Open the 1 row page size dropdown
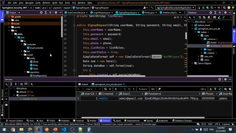The height and width of the screenshot is (133, 236). coord(89,89)
